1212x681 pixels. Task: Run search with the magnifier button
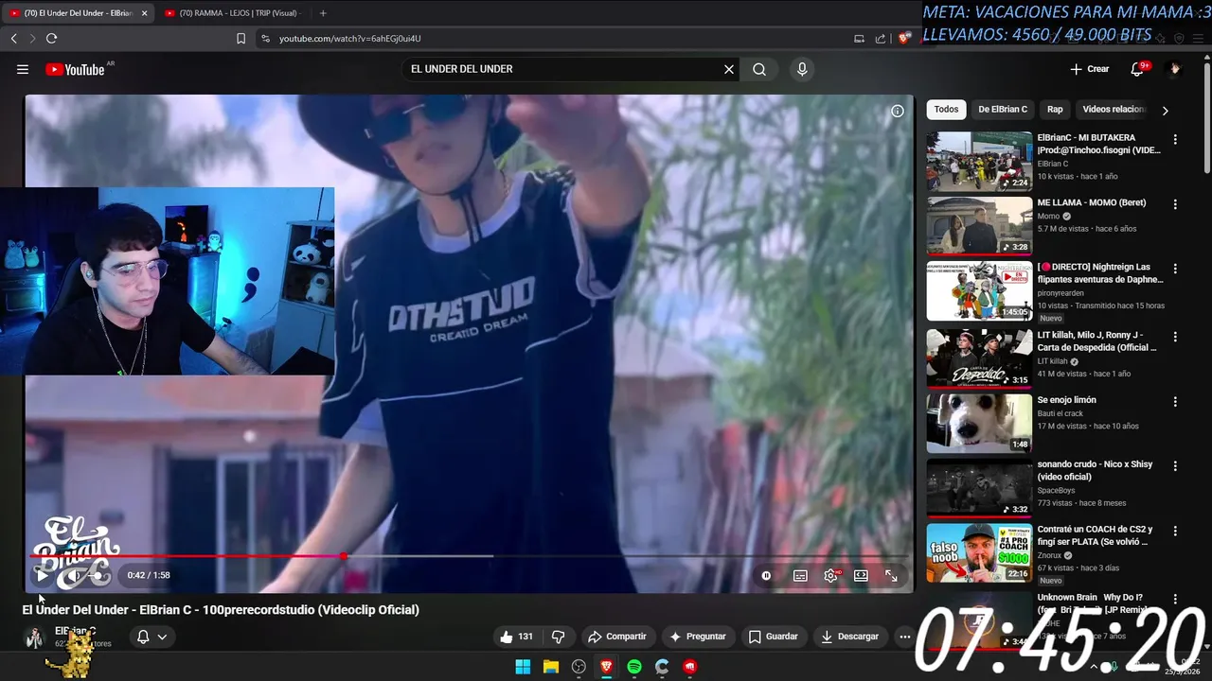759,69
